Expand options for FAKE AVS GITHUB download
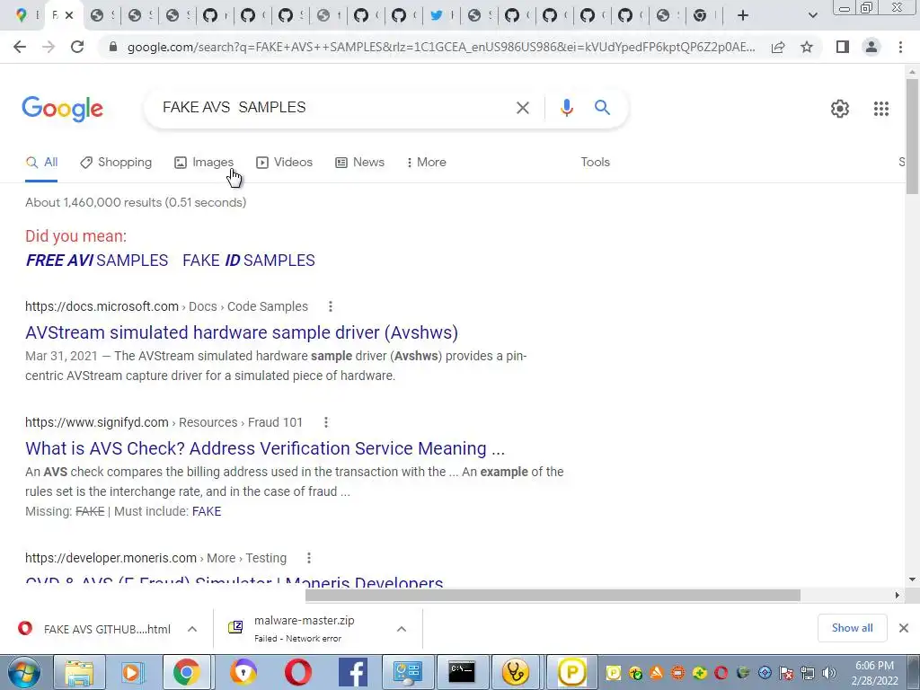 192,629
